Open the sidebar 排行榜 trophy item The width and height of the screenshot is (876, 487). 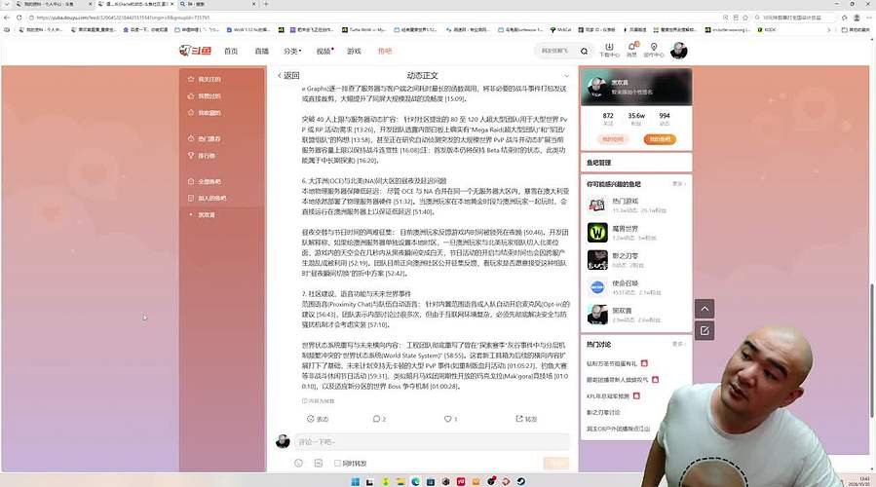pyautogui.click(x=202, y=156)
